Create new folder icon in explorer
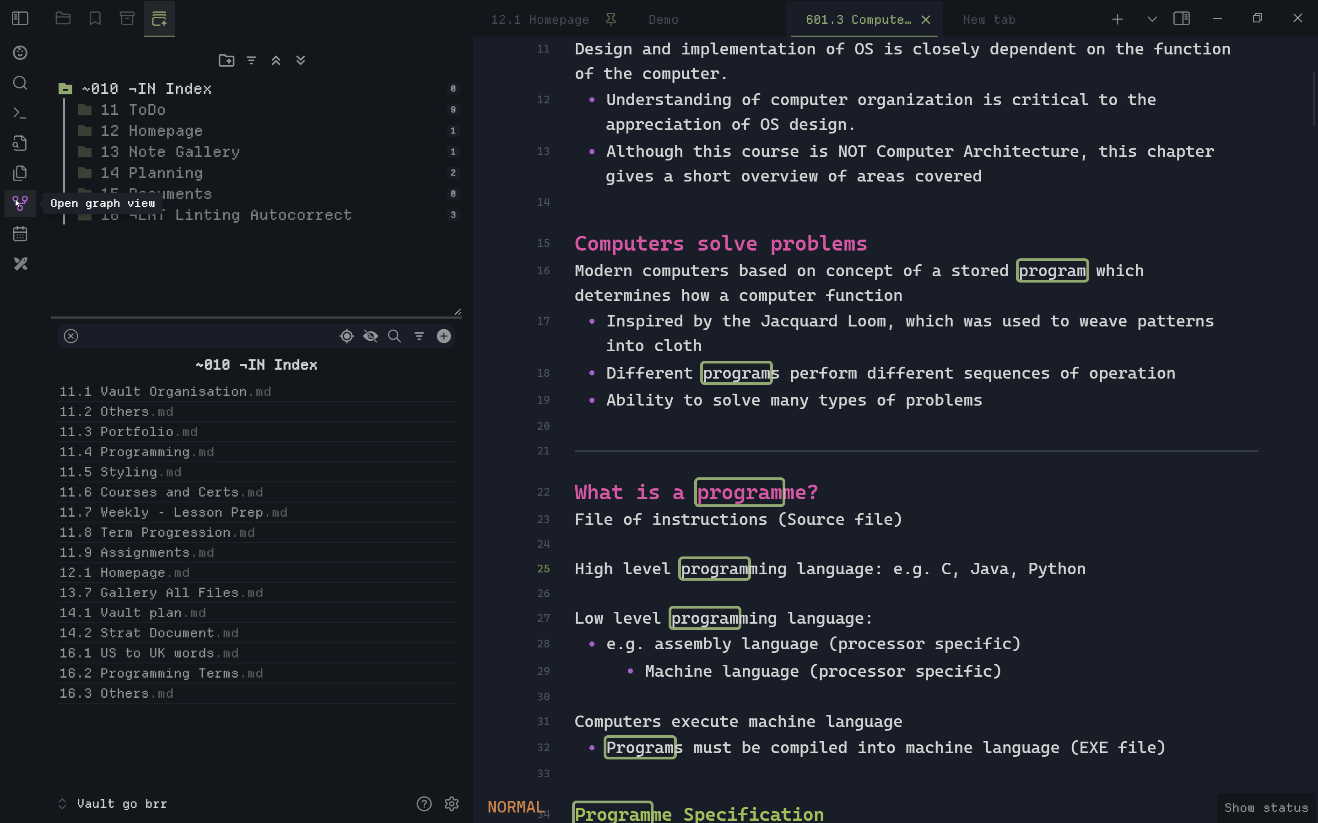This screenshot has height=823, width=1318. pos(226,60)
